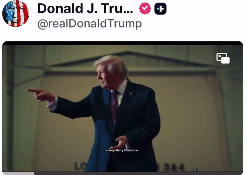Seek video using the bottom progress bar

coord(123,173)
